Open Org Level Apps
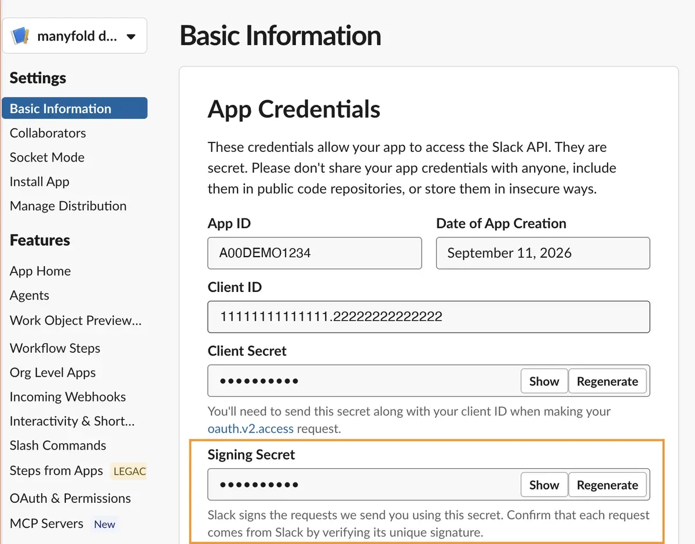 point(53,373)
